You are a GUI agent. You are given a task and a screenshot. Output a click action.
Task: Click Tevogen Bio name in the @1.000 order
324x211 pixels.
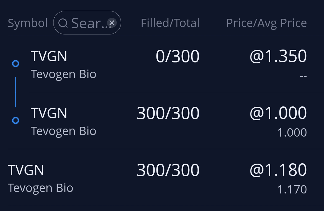63,131
